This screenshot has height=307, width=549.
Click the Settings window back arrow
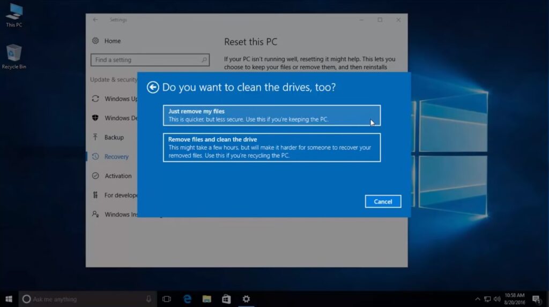point(95,20)
